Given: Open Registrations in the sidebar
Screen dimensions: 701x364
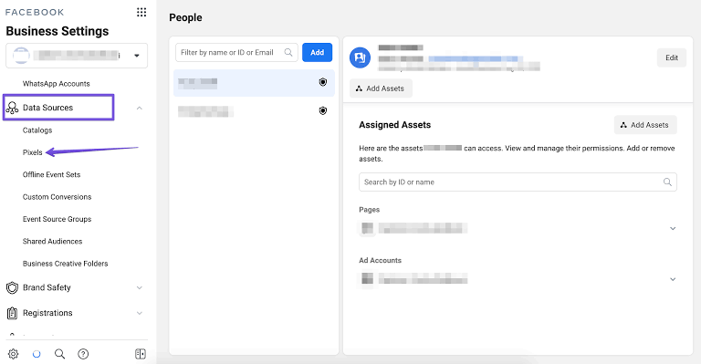Looking at the screenshot, I should tap(47, 313).
